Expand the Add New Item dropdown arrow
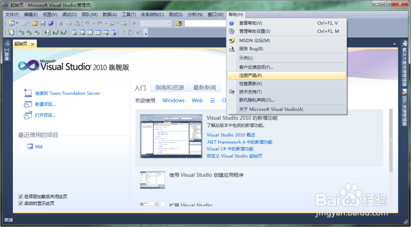Viewport: 411px width, 227px height. tap(29, 23)
